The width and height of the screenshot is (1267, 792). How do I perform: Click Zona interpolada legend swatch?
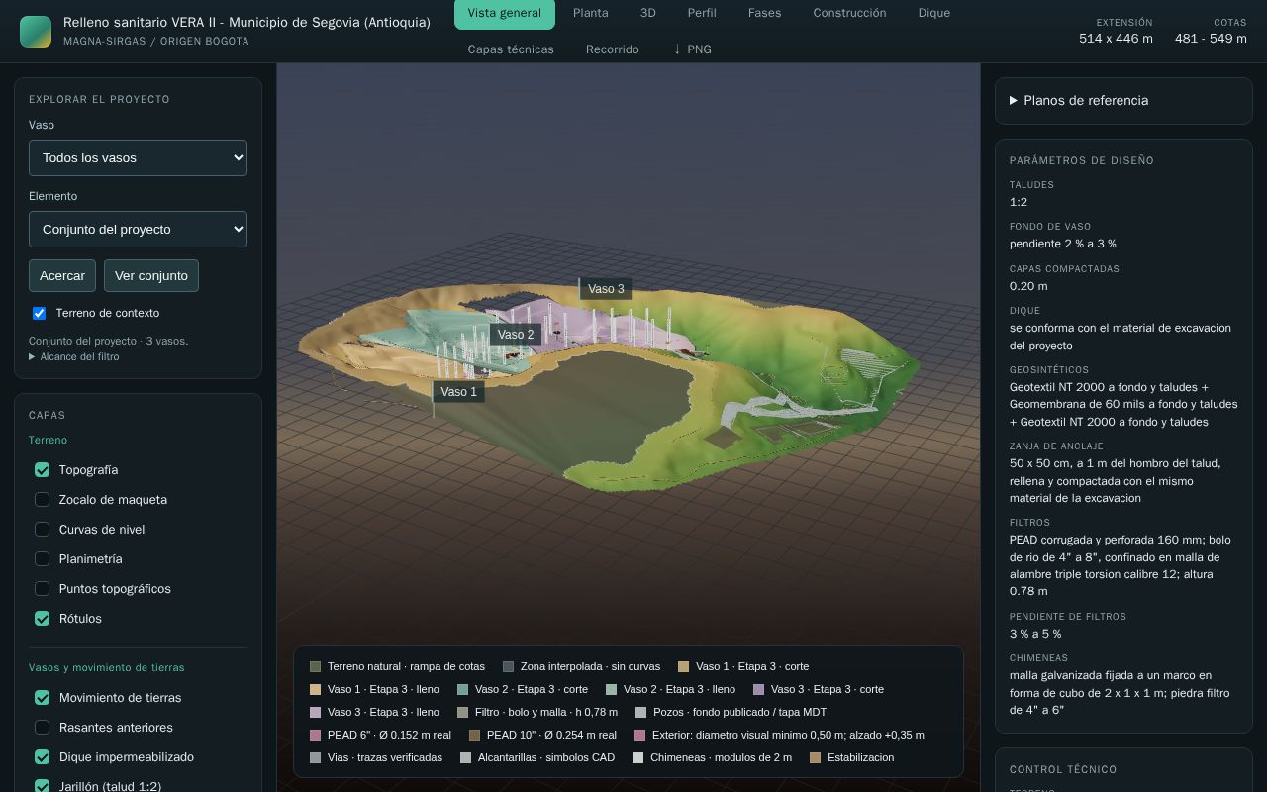[x=509, y=667]
